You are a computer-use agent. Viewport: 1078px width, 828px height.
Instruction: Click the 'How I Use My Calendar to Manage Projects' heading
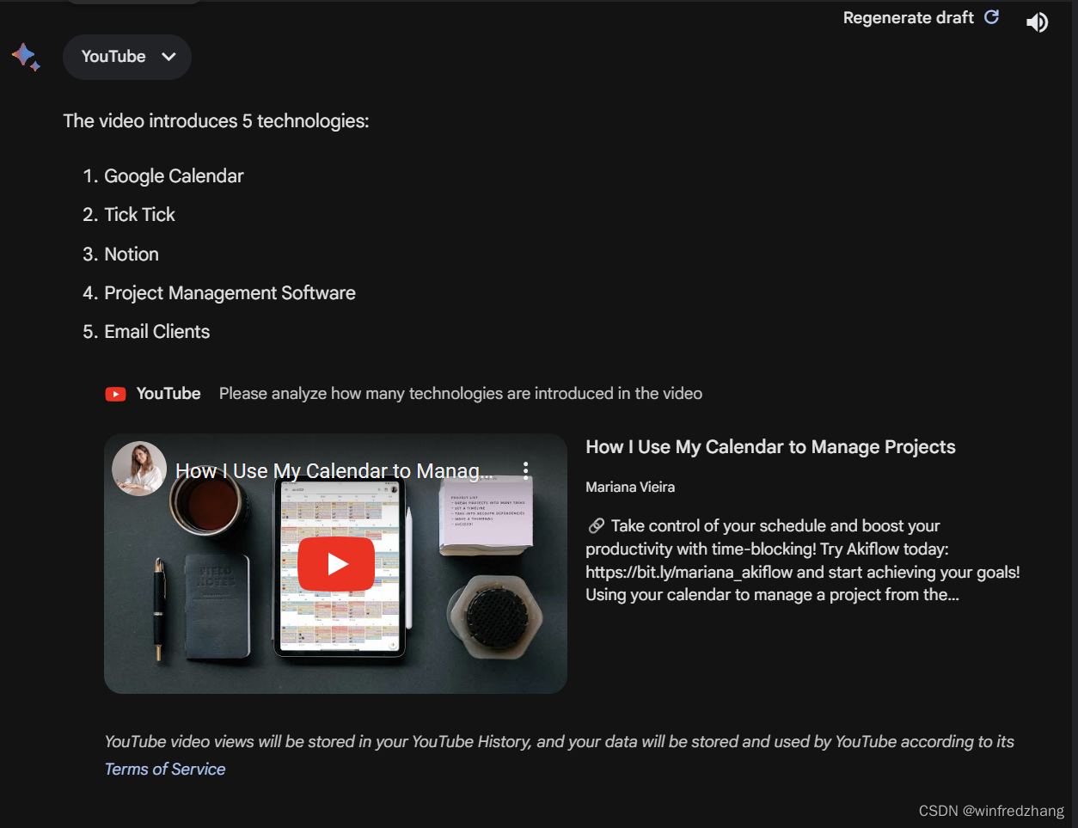(x=770, y=447)
